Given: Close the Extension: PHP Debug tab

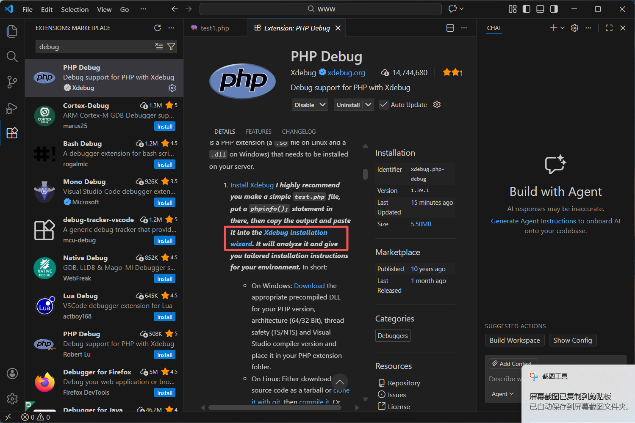Looking at the screenshot, I should tap(338, 28).
